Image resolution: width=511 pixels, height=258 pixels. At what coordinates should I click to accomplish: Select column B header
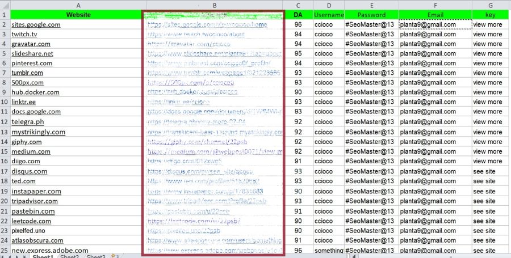[215, 5]
